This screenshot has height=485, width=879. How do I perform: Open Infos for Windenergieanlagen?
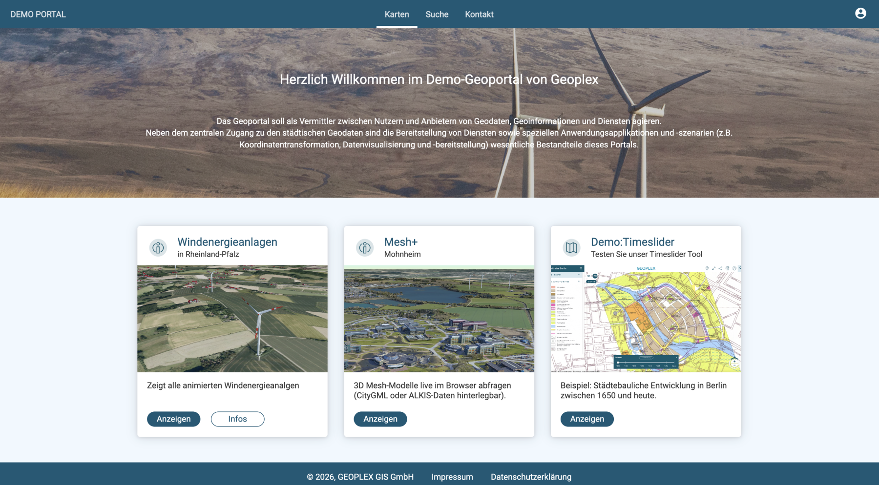237,419
